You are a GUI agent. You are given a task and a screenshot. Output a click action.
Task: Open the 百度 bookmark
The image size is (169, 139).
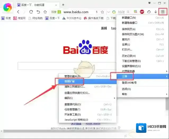pyautogui.click(x=6, y=18)
